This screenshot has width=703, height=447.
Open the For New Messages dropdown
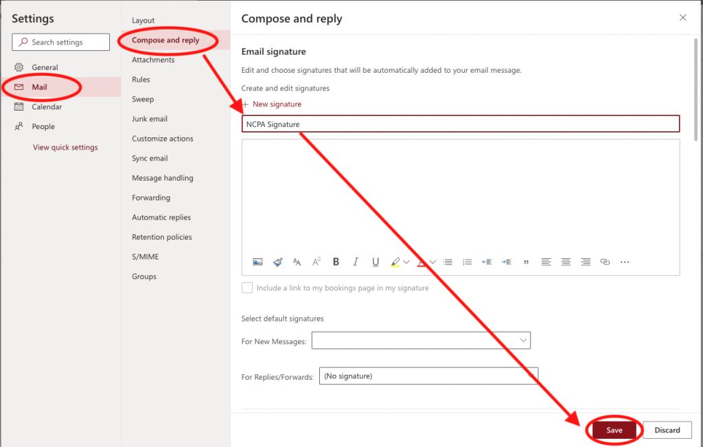(x=421, y=341)
